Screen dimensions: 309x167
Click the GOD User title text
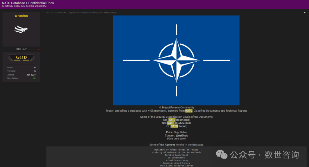(x=21, y=49)
